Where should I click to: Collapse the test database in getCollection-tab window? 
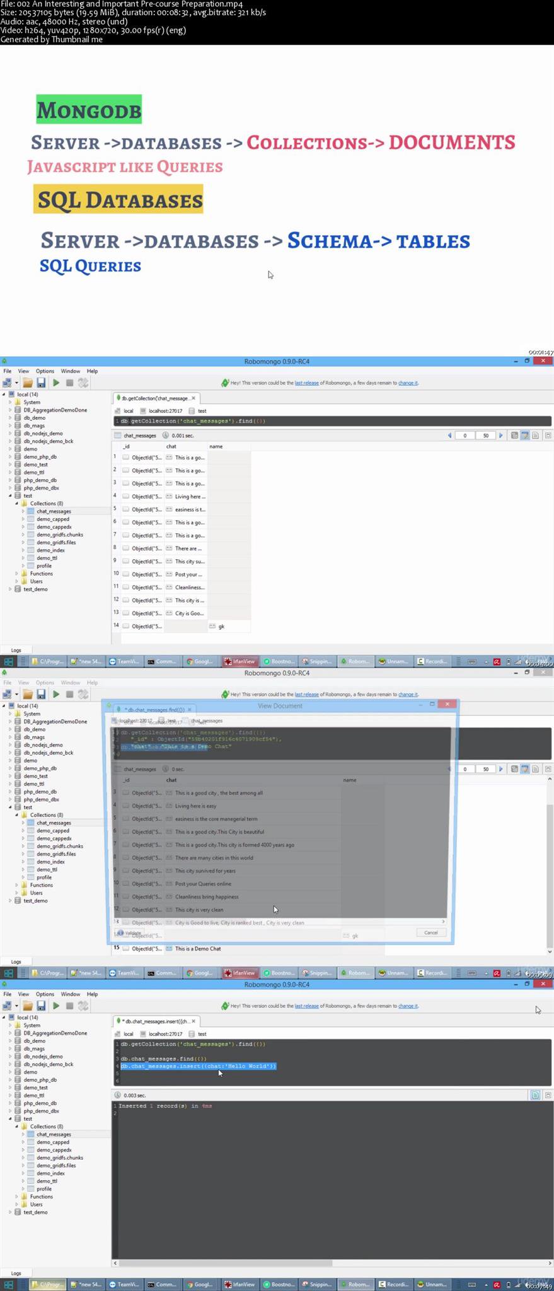10,496
